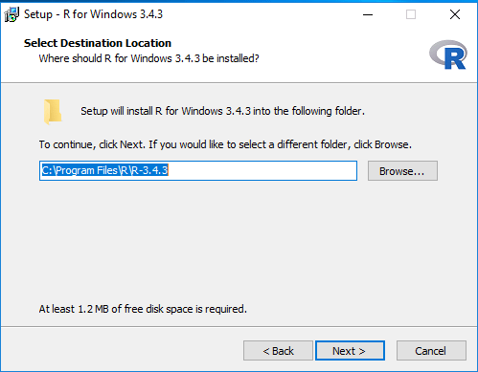The width and height of the screenshot is (478, 372).
Task: Click the 'Setup will install R' message
Action: pyautogui.click(x=222, y=111)
